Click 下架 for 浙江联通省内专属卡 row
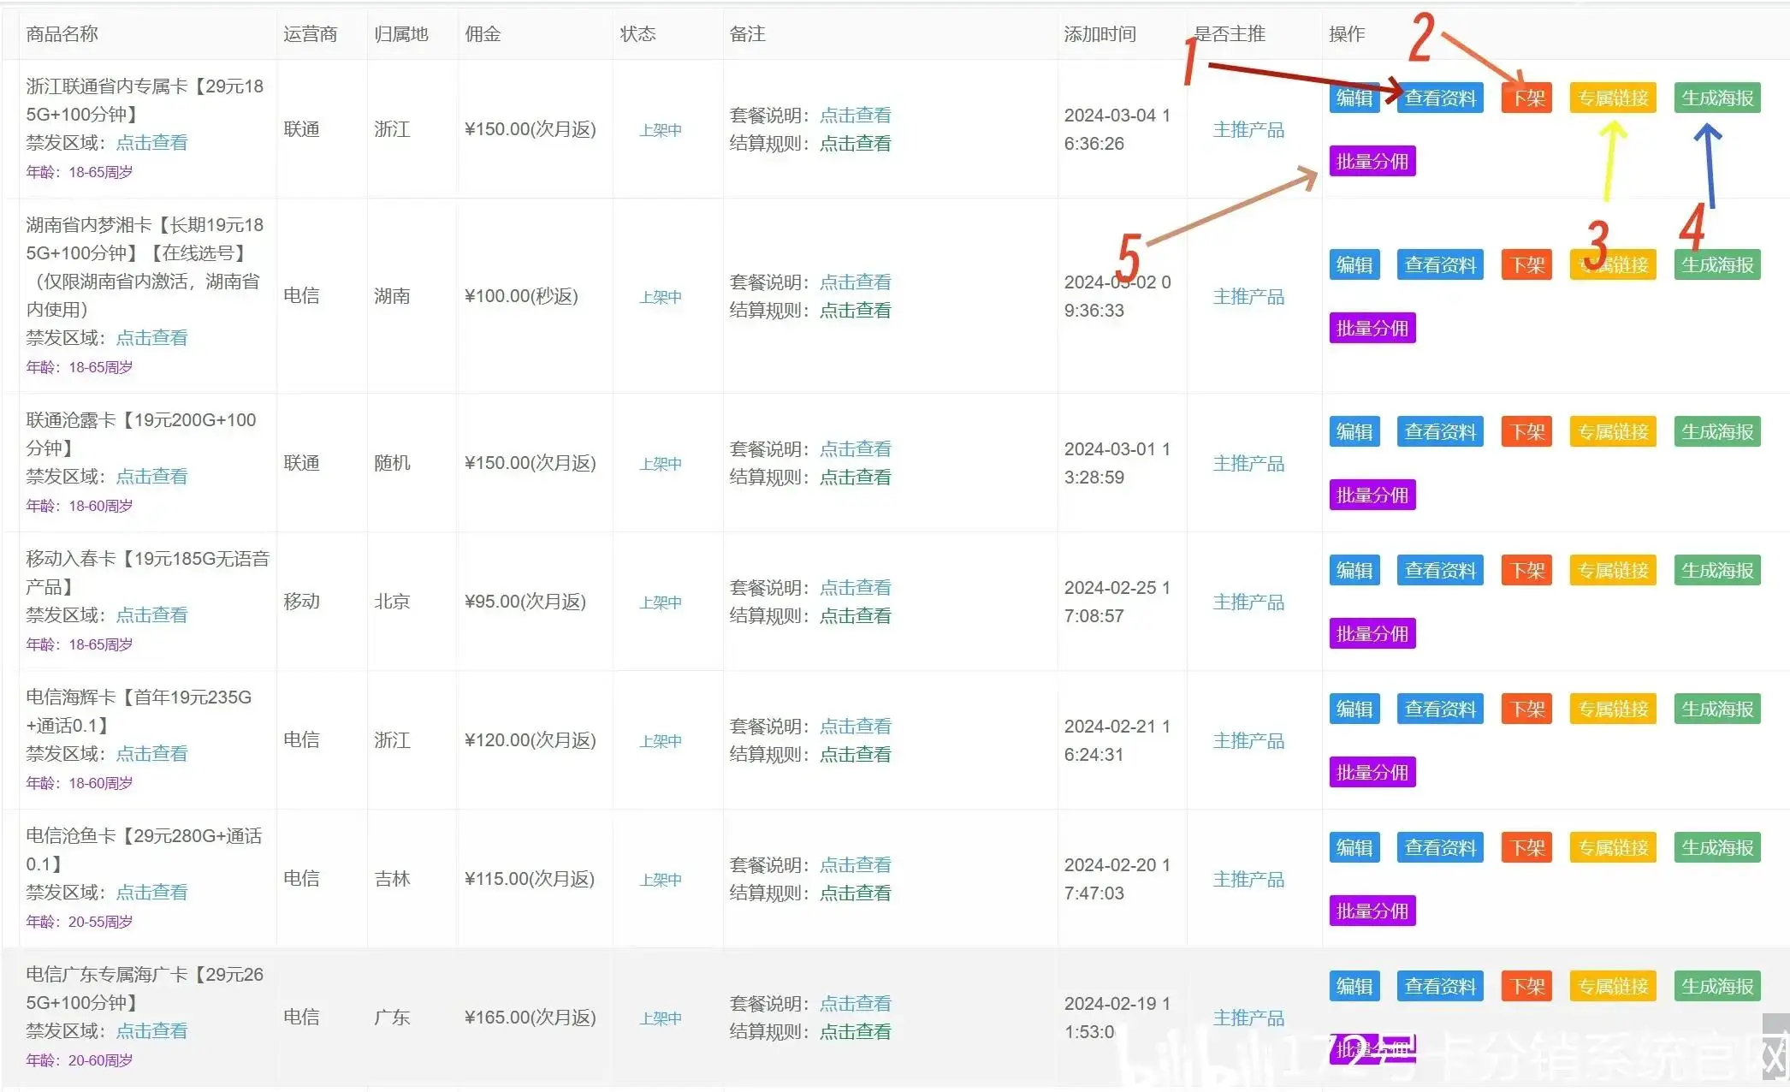This screenshot has width=1790, height=1092. coord(1527,98)
